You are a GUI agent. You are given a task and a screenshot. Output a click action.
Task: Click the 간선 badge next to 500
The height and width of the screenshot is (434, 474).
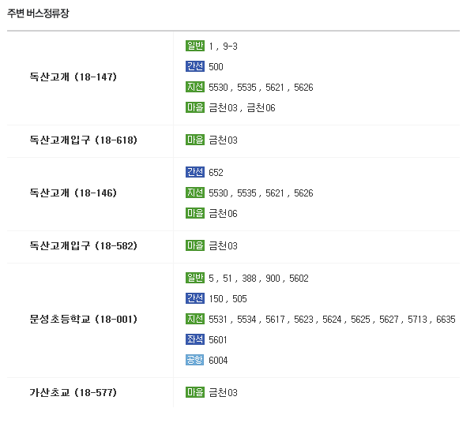tap(195, 66)
